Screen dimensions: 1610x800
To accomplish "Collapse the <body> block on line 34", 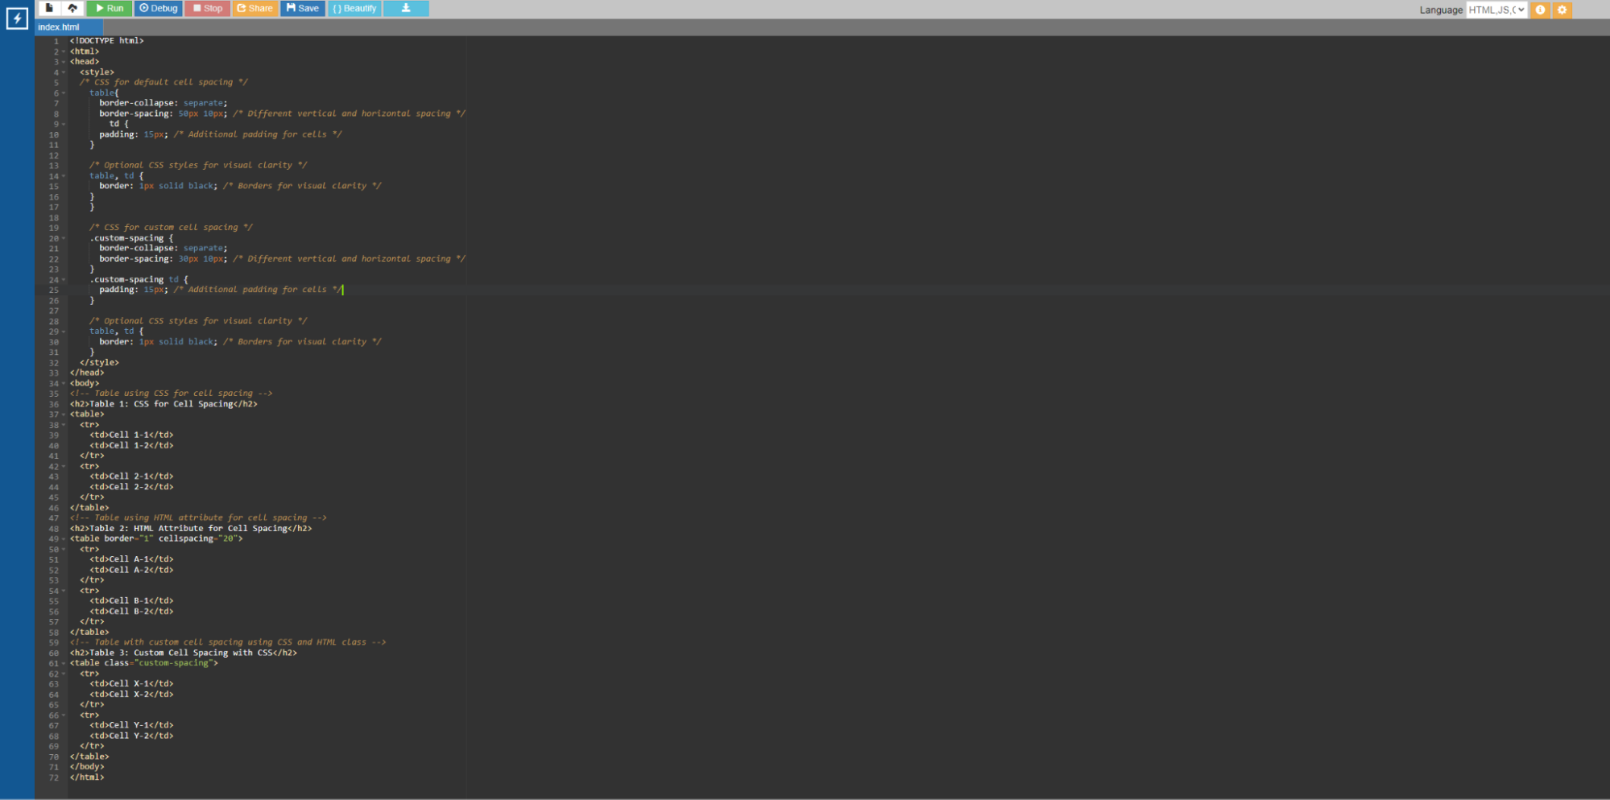I will pos(64,383).
